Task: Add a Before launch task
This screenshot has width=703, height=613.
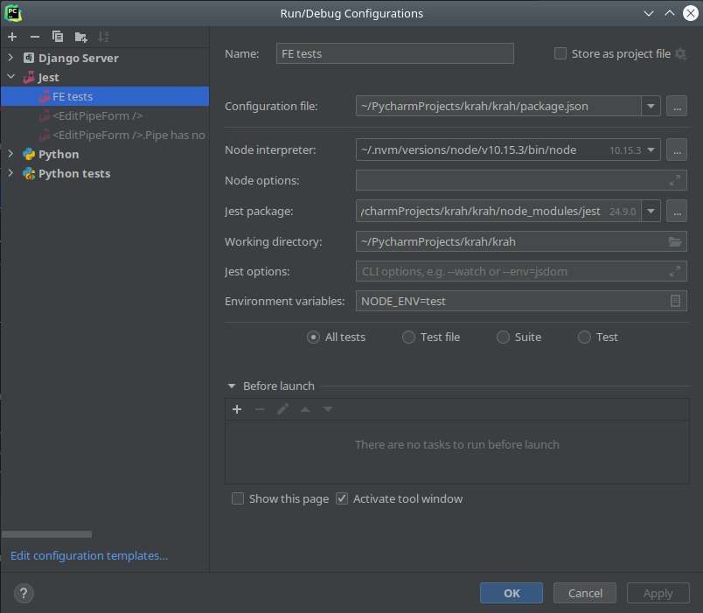Action: 237,409
